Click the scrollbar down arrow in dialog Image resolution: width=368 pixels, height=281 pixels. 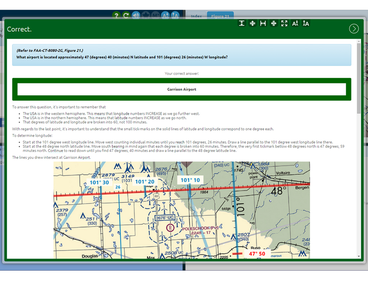(358, 256)
